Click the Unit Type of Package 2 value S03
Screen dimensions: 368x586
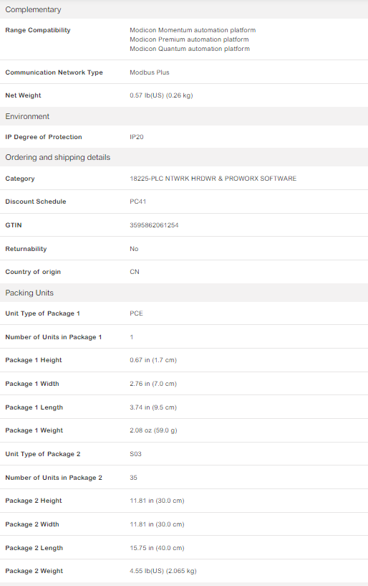coord(135,454)
